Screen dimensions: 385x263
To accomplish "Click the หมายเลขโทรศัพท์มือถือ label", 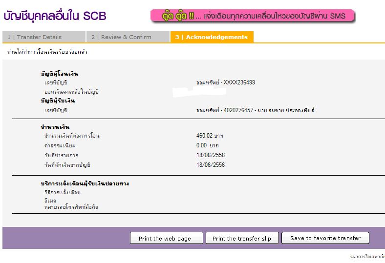I will 71,207.
